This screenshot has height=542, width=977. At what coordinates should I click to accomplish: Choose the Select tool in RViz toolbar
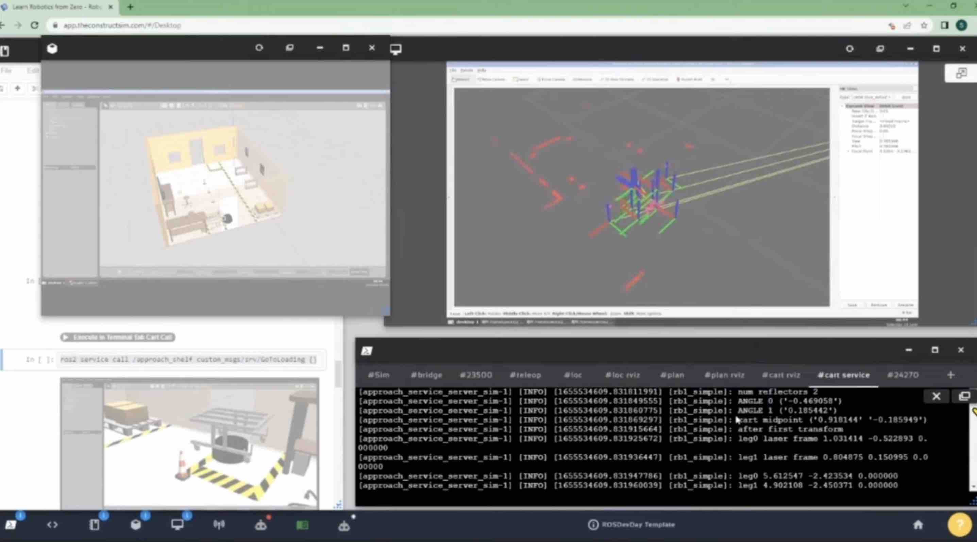point(521,79)
